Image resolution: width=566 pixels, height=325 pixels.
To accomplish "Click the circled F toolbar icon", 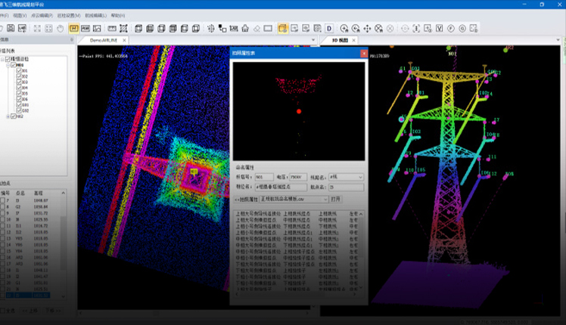I will pyautogui.click(x=451, y=29).
